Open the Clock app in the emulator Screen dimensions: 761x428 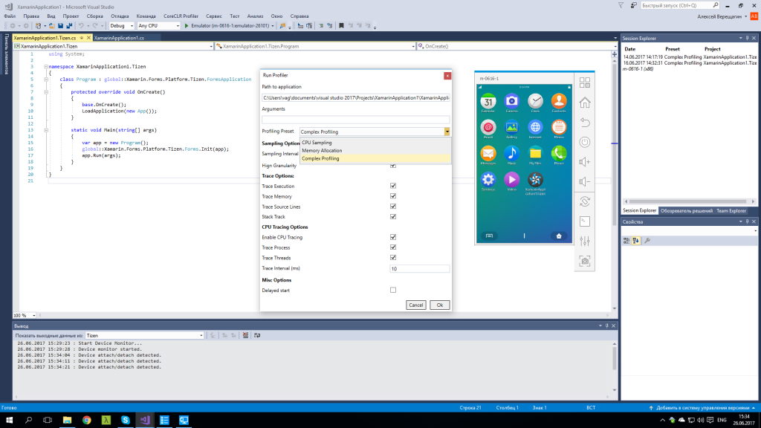pyautogui.click(x=535, y=103)
